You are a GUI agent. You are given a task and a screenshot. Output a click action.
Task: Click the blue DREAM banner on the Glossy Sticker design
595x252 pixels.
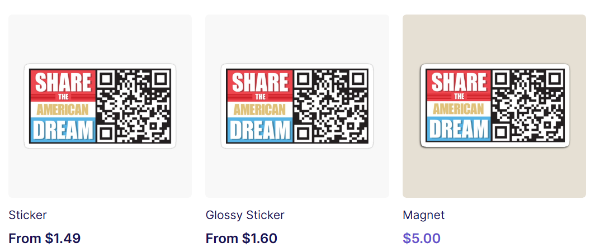coord(259,130)
